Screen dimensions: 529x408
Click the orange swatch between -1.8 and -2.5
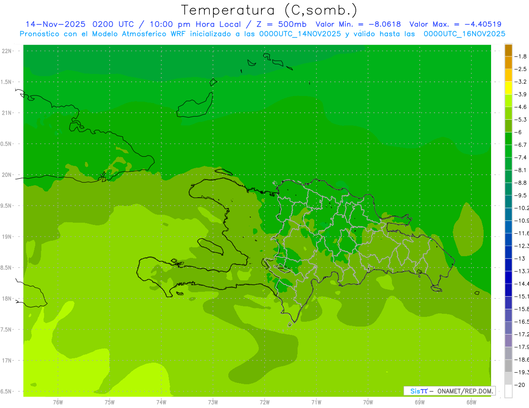[508, 62]
